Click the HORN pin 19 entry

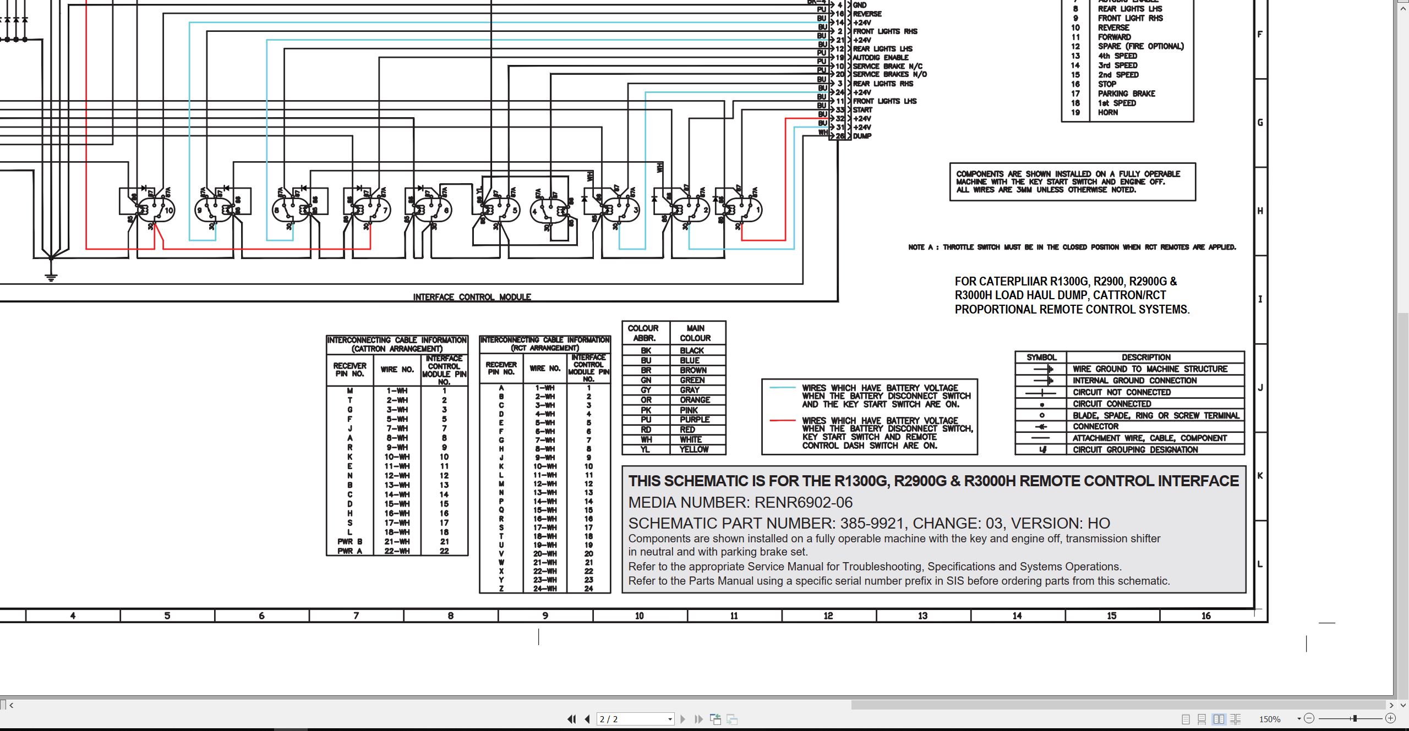1107,112
